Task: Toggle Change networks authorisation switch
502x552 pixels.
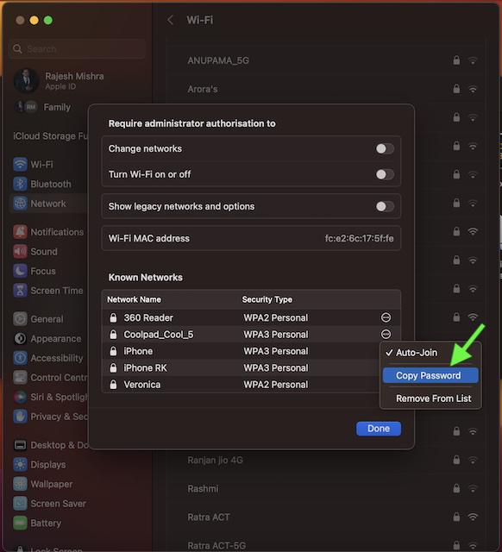Action: [385, 148]
